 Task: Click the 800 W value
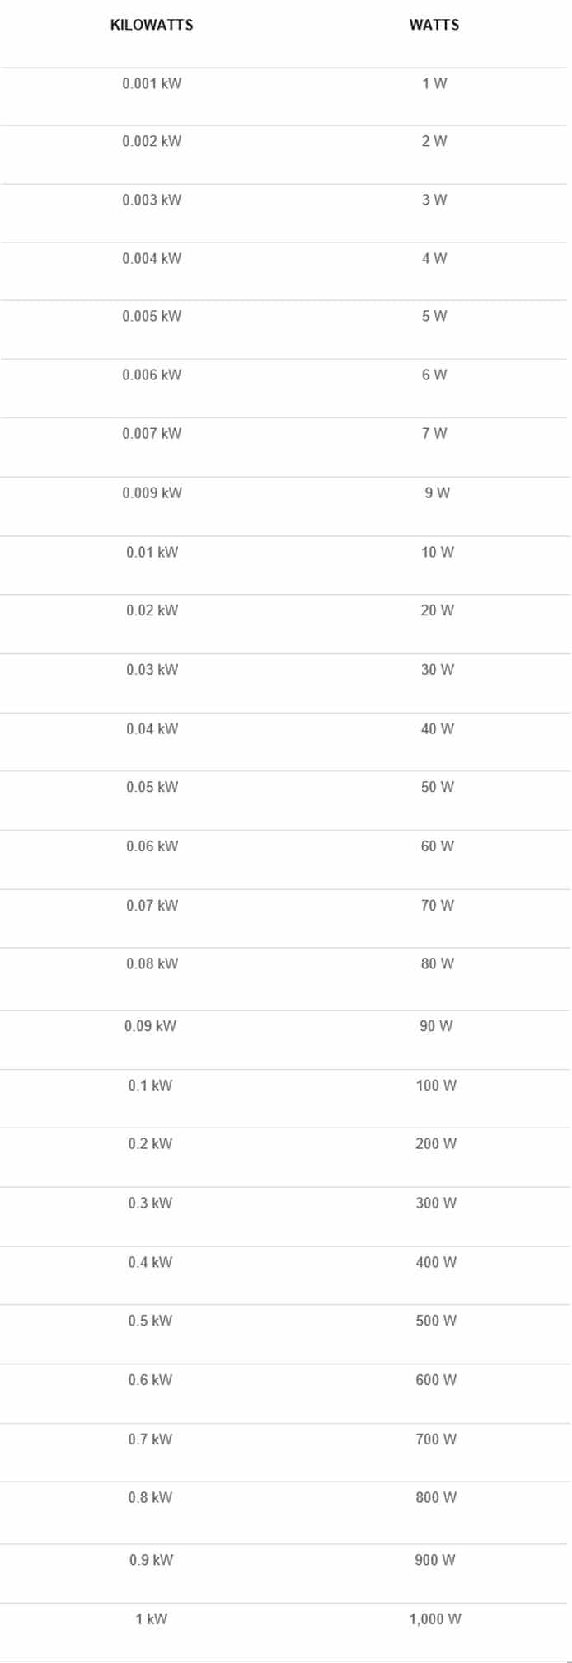(x=436, y=1497)
